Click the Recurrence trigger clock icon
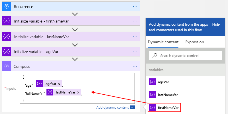 (x=7, y=6)
